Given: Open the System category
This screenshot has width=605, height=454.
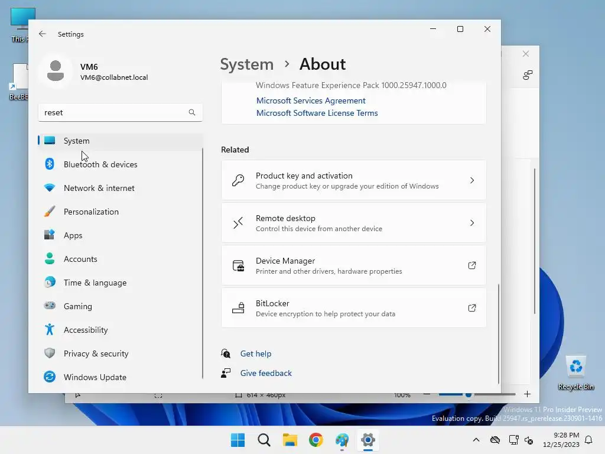Looking at the screenshot, I should (x=121, y=141).
